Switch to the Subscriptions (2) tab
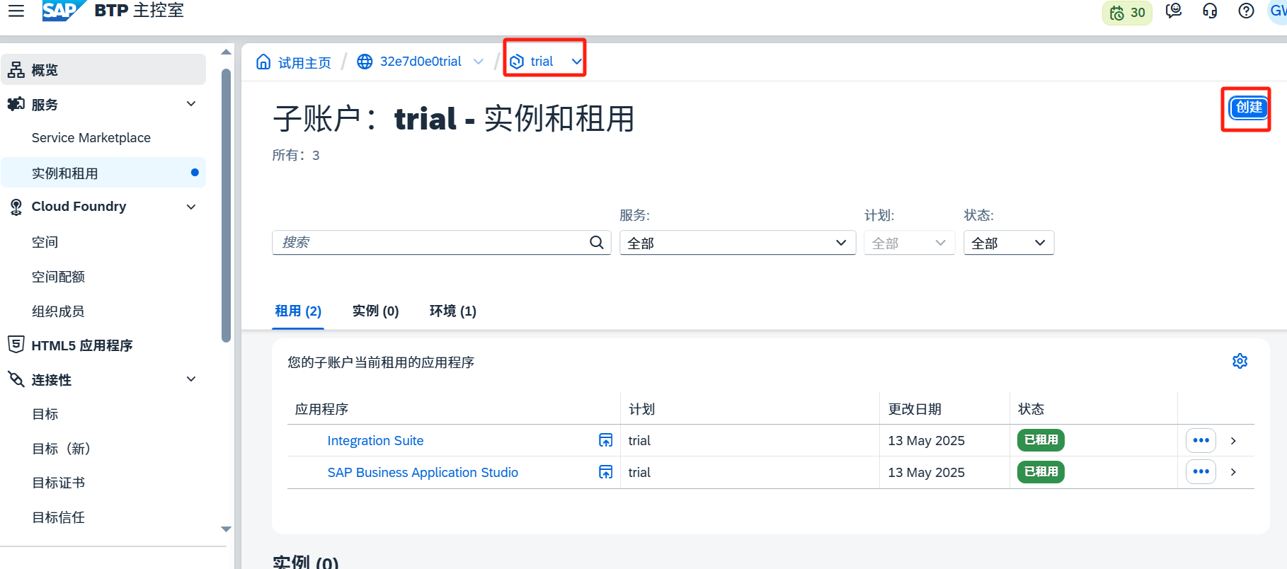The image size is (1287, 569). click(298, 311)
